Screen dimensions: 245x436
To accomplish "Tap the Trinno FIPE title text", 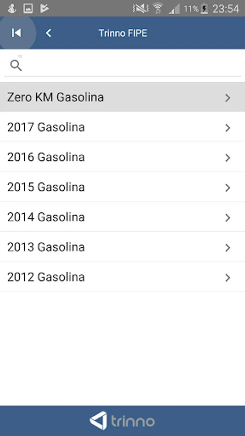I will (x=123, y=33).
